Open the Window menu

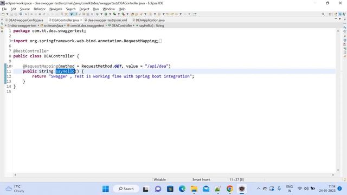click(x=108, y=9)
